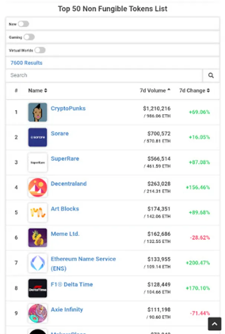Click the Decentraland logo icon
Screen dimensions: 225x334
click(x=37, y=187)
